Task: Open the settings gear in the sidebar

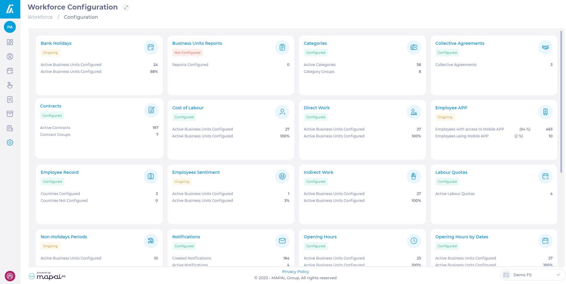Action: (10, 142)
